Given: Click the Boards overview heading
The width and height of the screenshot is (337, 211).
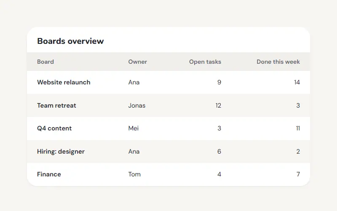Looking at the screenshot, I should (70, 41).
